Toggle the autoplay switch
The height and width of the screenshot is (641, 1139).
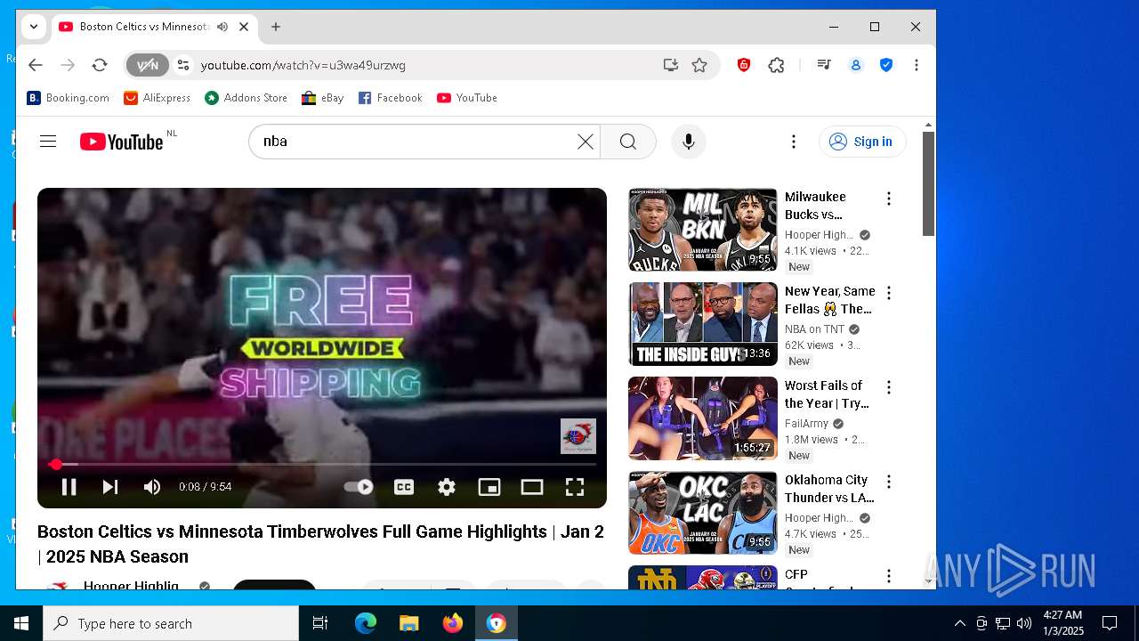pos(359,487)
